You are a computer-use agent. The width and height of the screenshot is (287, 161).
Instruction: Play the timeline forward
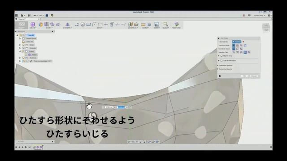tap(26, 147)
